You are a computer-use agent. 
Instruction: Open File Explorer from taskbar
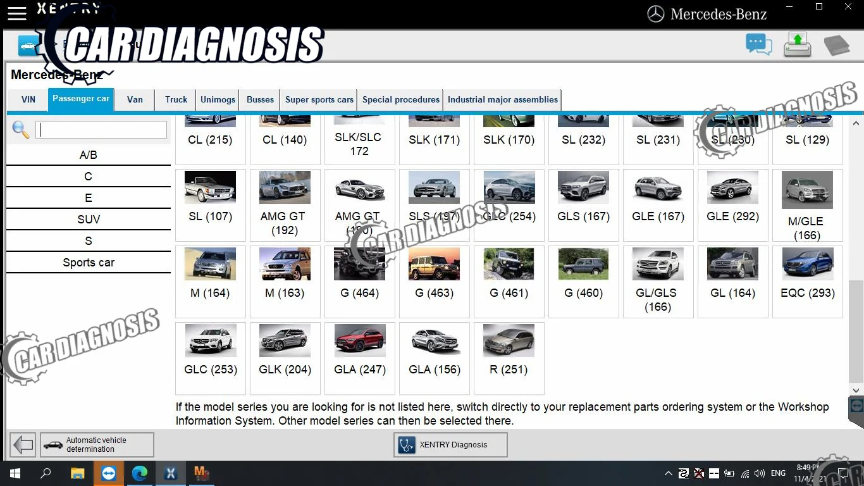[x=77, y=473]
